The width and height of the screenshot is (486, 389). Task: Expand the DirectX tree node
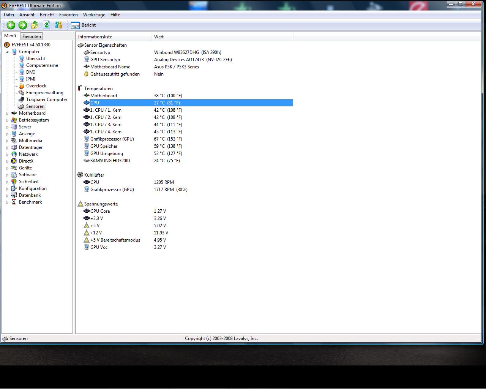[7, 161]
